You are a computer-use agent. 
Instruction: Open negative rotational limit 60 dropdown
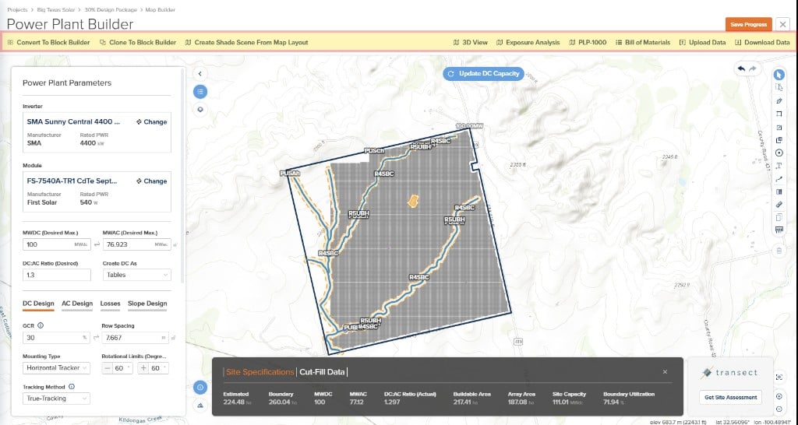coord(117,368)
